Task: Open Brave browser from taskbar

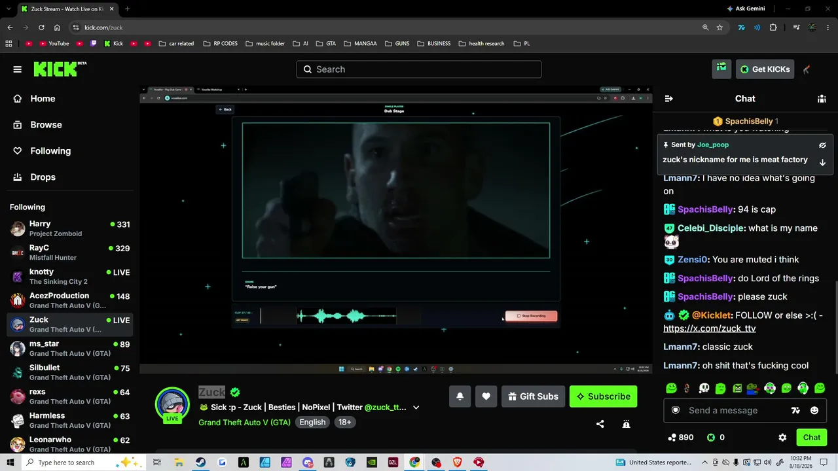Action: 458,462
